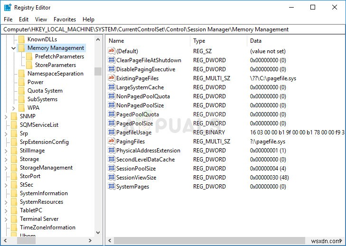Image resolution: width=346 pixels, height=246 pixels.
Task: Click the PagedPoolSize DWORD icon
Action: coord(112,123)
